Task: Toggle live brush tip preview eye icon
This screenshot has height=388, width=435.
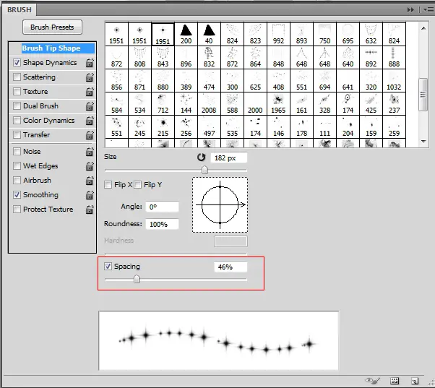Action: point(372,381)
